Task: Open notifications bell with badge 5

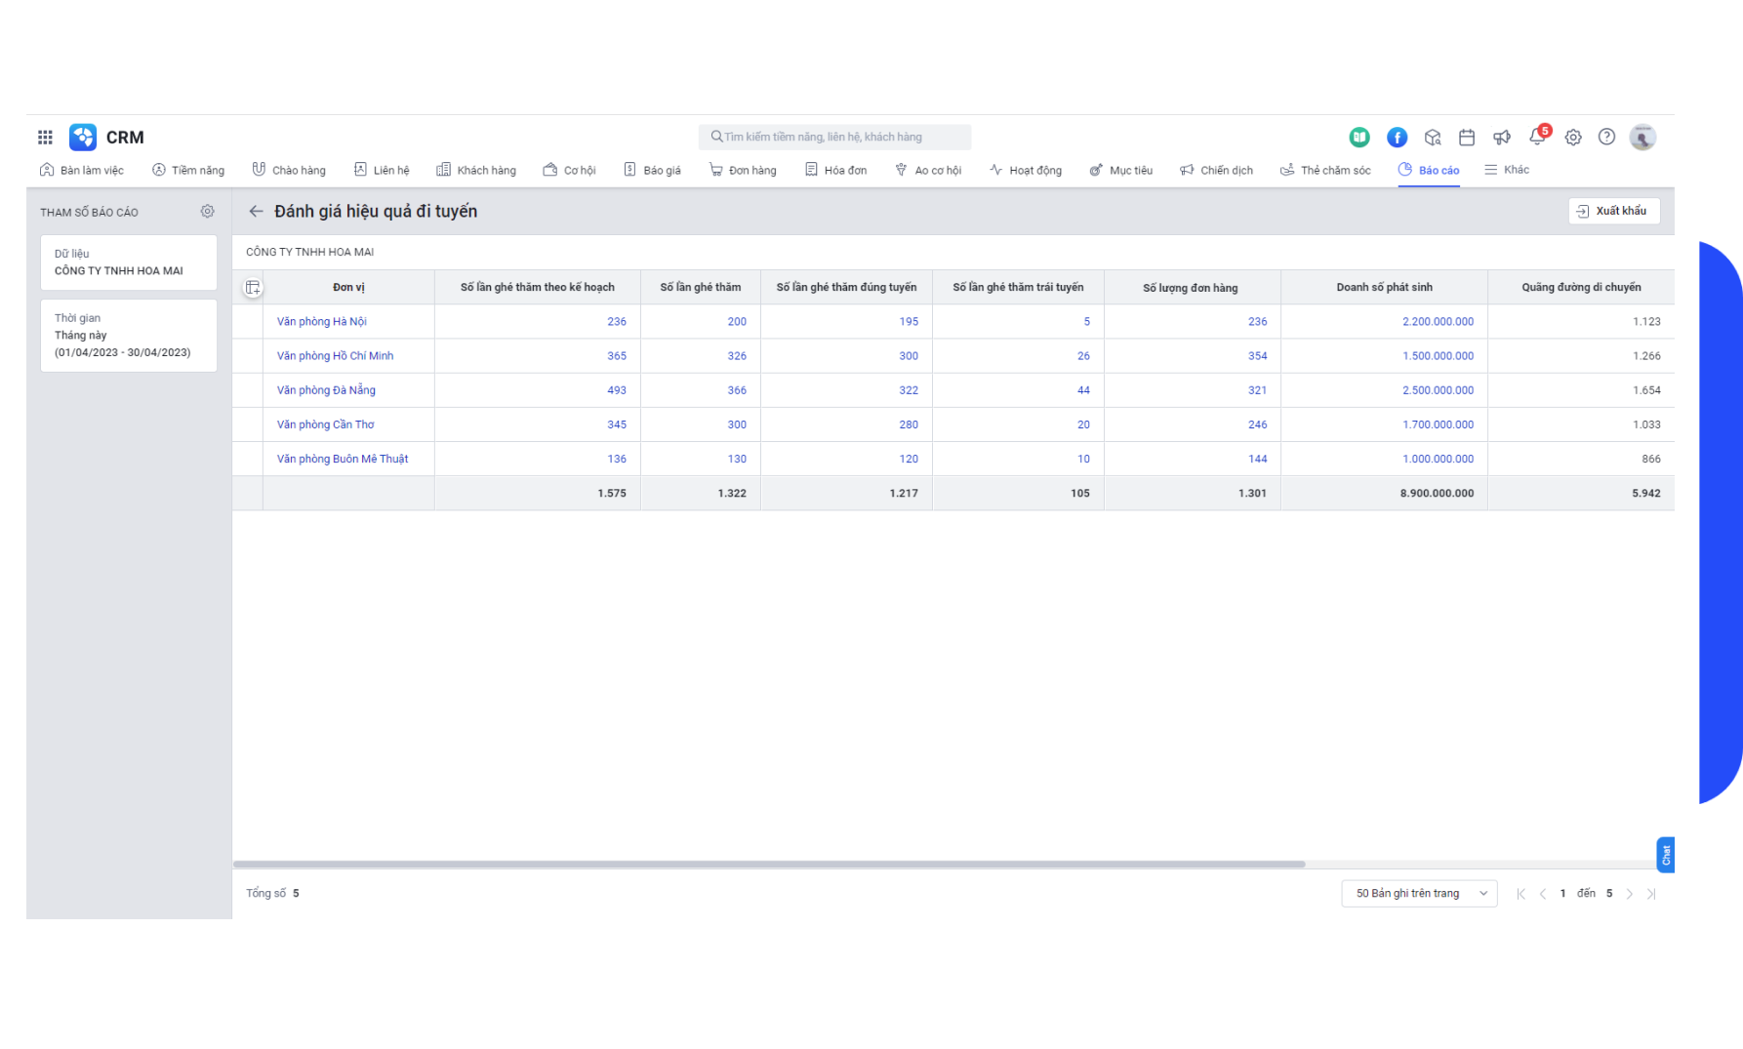Action: (x=1538, y=137)
